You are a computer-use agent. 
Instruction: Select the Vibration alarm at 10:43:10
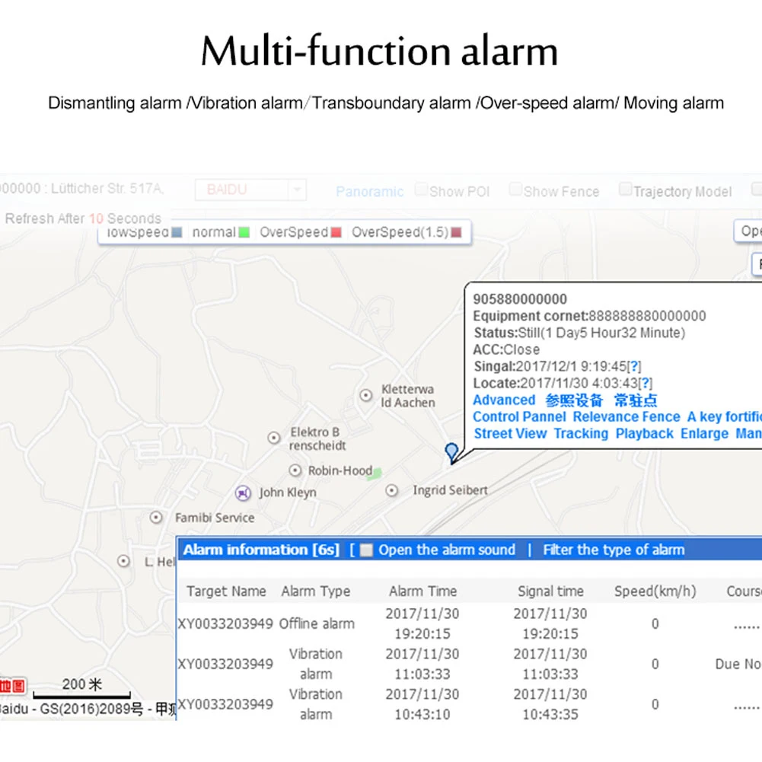(470, 704)
